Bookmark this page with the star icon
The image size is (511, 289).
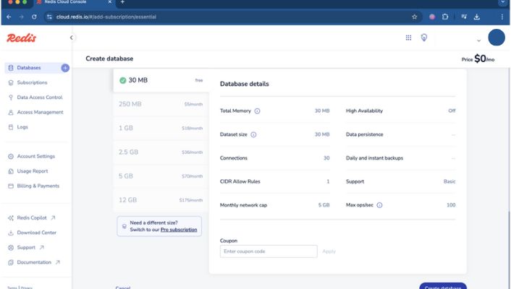tap(415, 16)
